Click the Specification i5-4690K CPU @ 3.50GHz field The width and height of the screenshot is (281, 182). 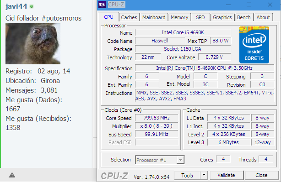[205, 68]
